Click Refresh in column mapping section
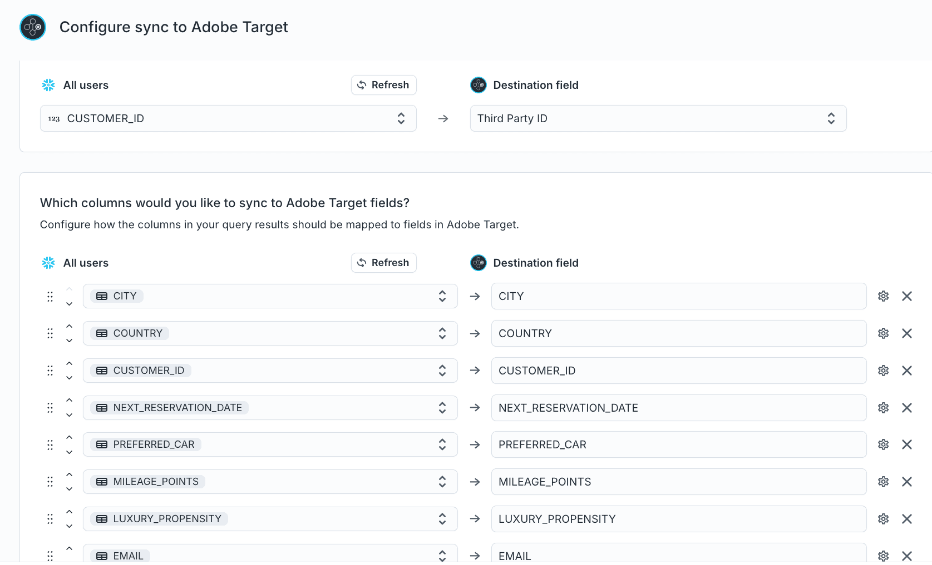This screenshot has width=932, height=565. pos(383,263)
